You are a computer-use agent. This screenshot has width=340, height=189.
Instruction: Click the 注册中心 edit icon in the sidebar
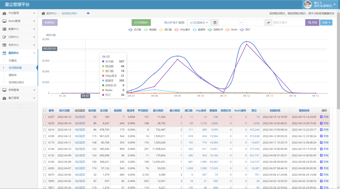[x=4, y=37]
